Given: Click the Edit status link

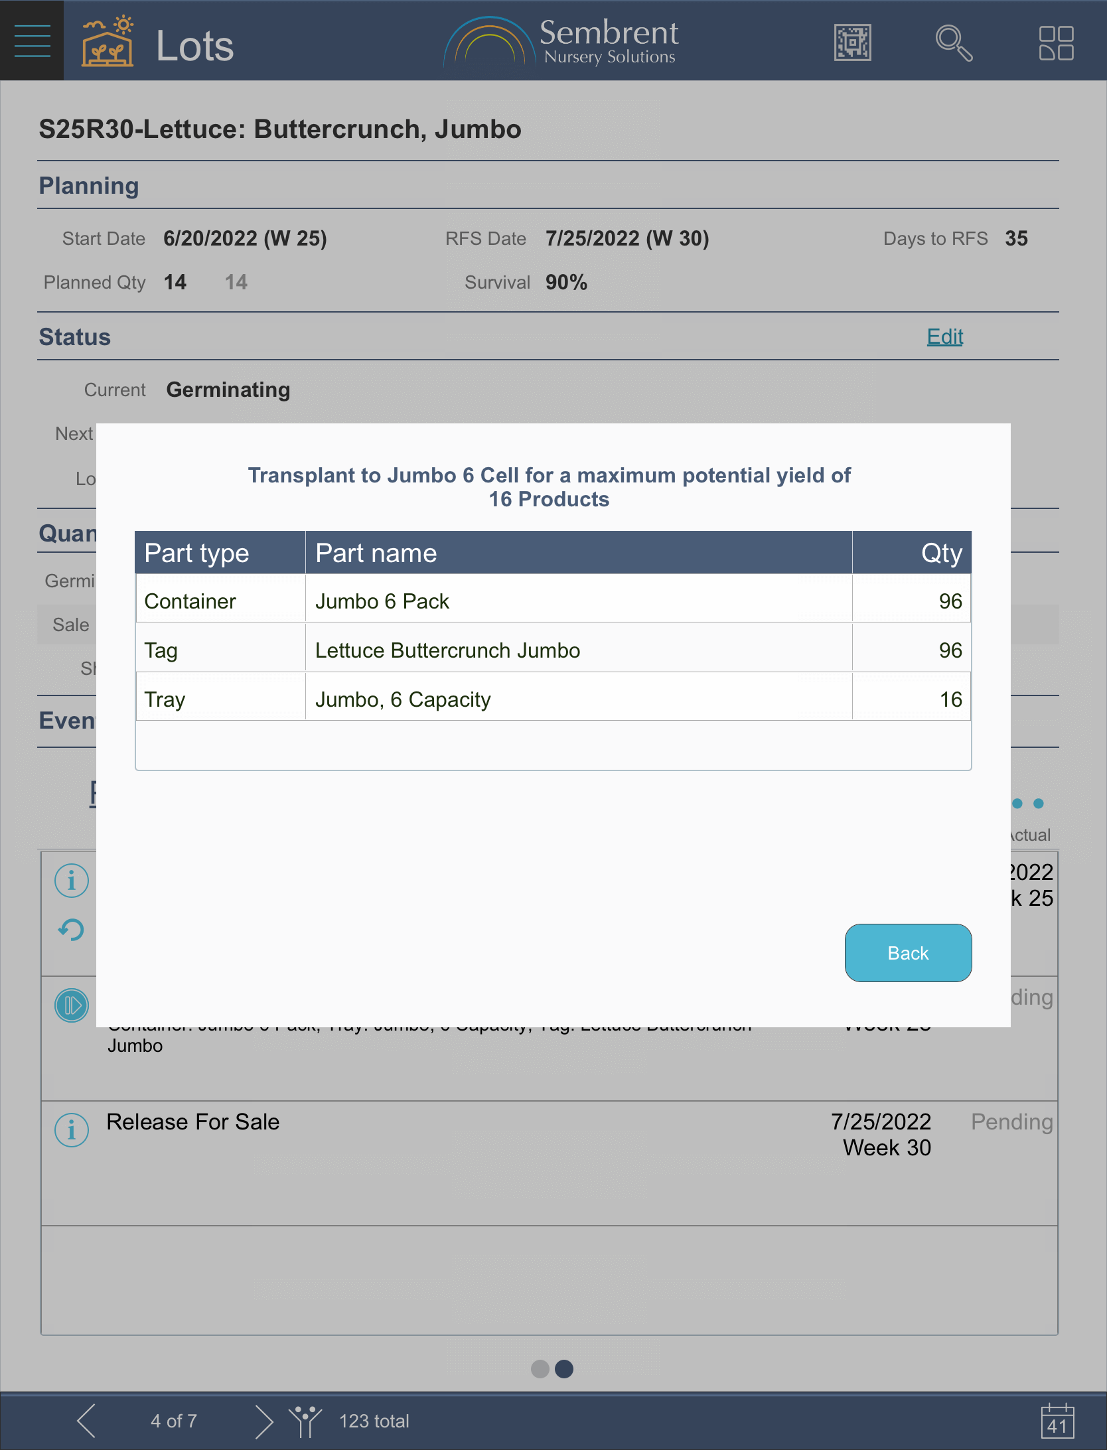Looking at the screenshot, I should pos(944,336).
